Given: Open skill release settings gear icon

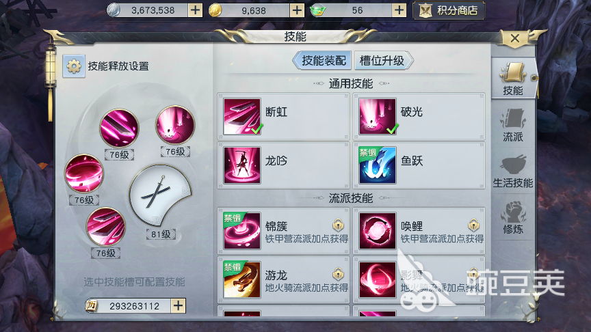Looking at the screenshot, I should pyautogui.click(x=74, y=66).
